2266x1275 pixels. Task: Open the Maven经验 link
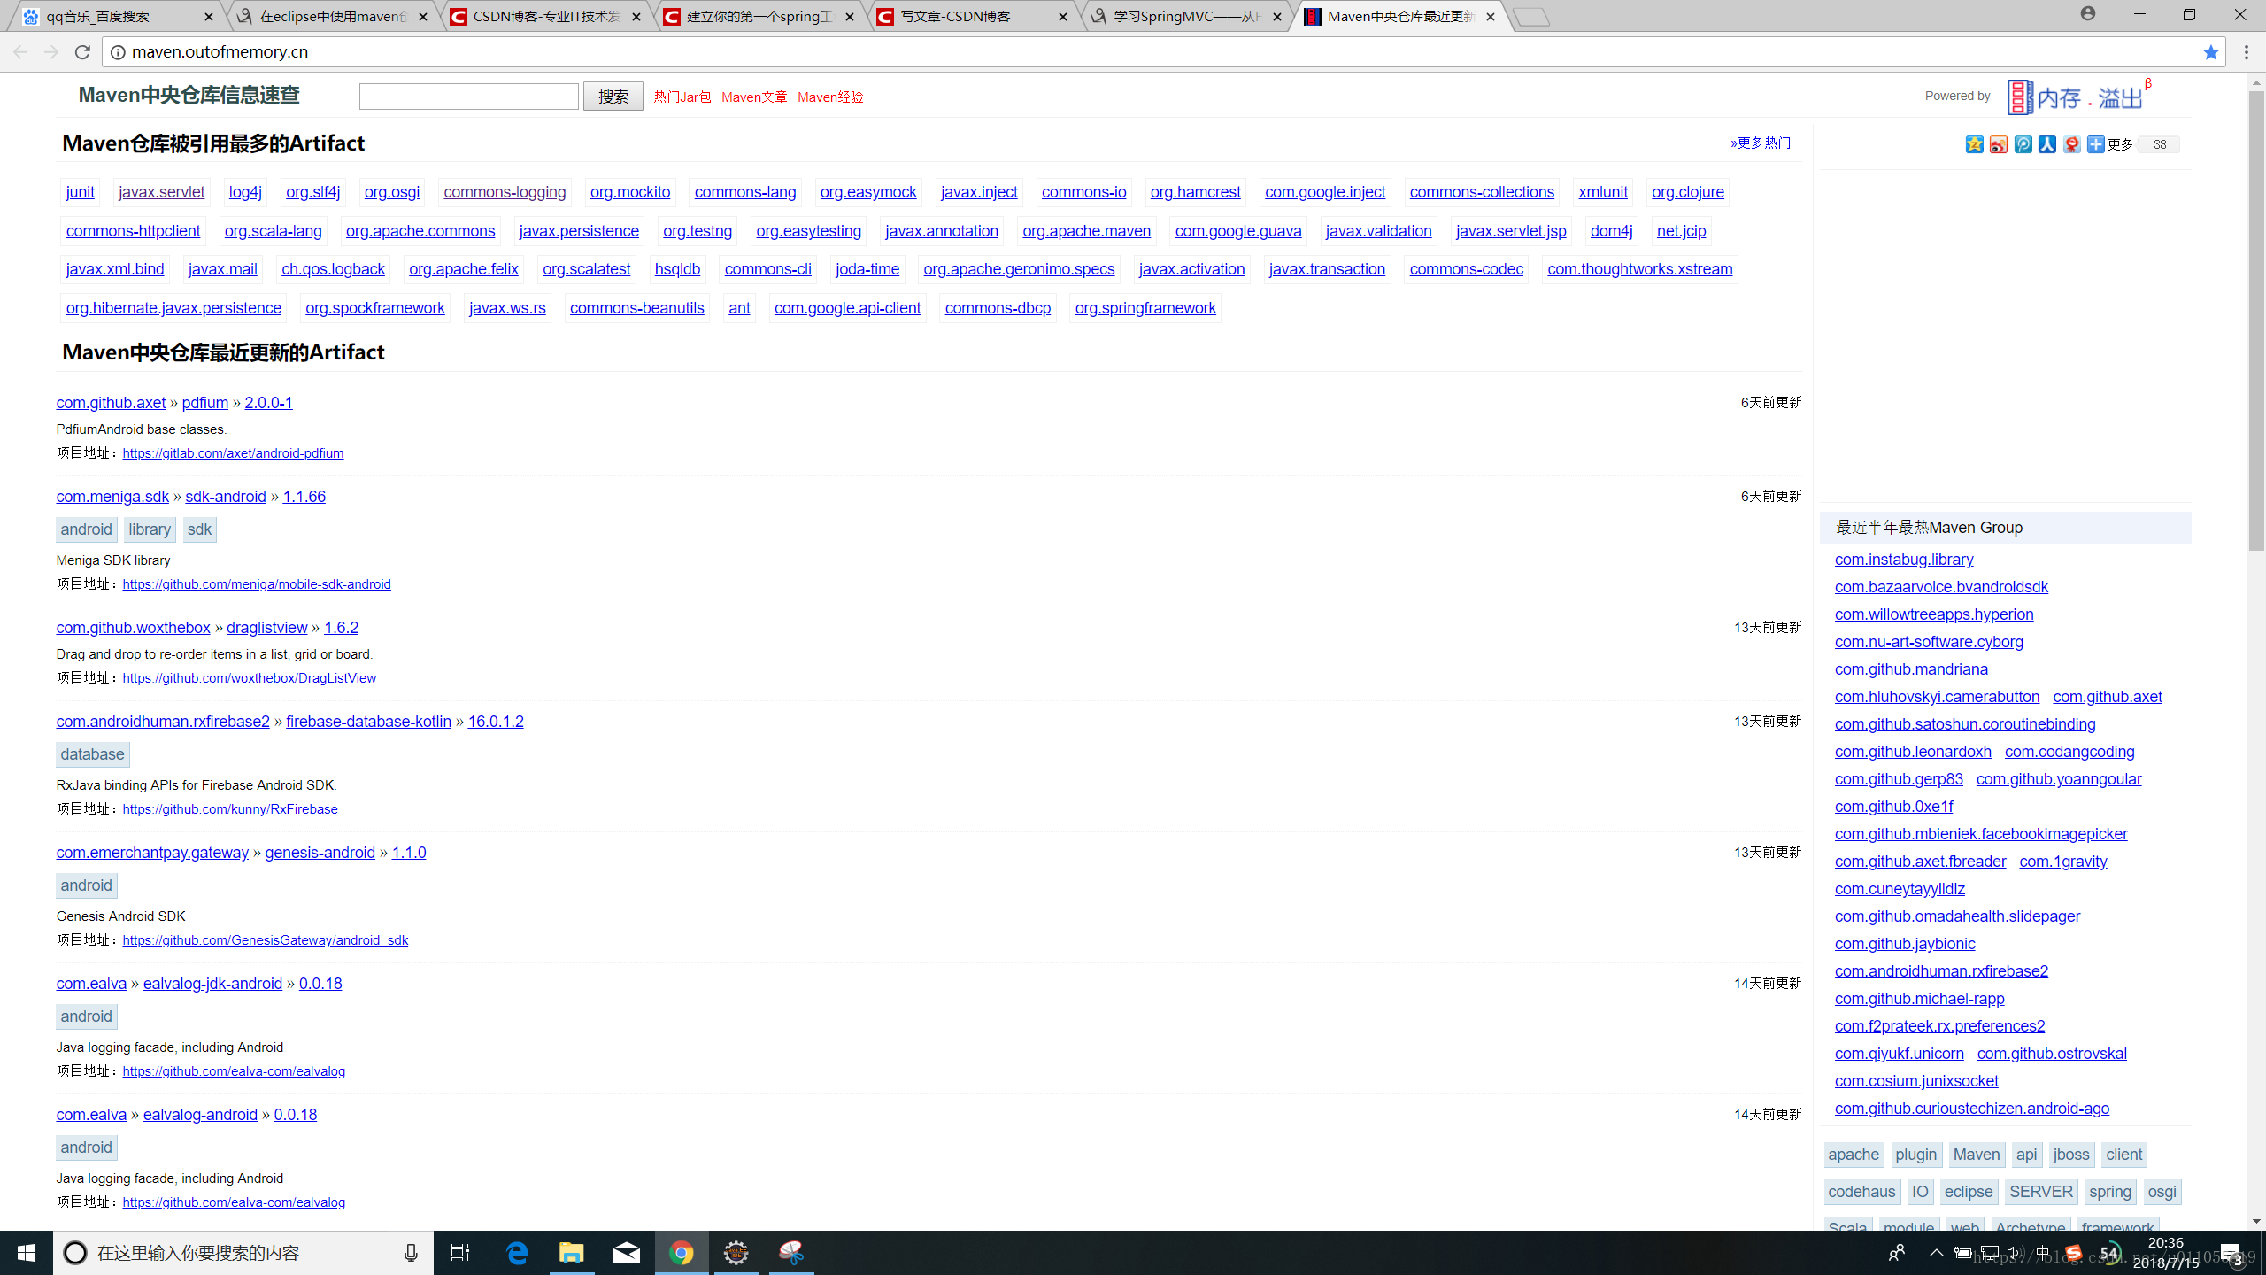tap(830, 97)
